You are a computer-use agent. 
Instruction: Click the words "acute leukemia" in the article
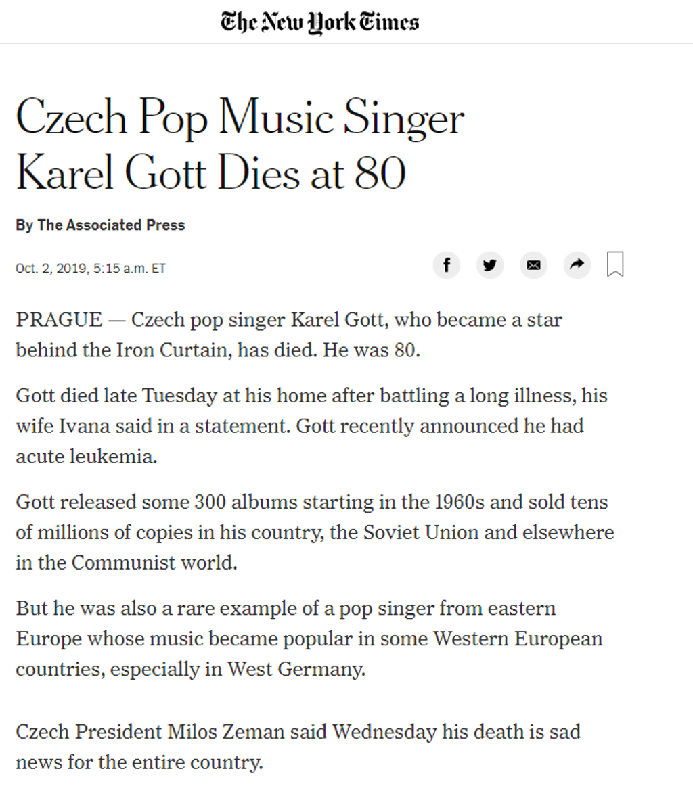click(x=86, y=457)
